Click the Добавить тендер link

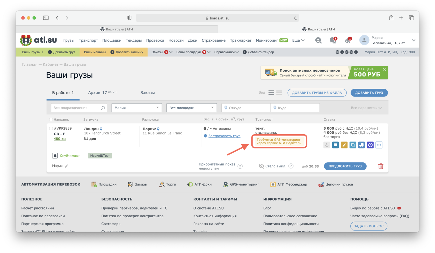click(258, 52)
